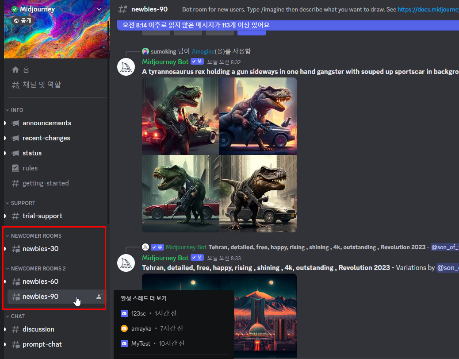Click the announcements megaphone icon
The height and width of the screenshot is (359, 459).
[15, 123]
